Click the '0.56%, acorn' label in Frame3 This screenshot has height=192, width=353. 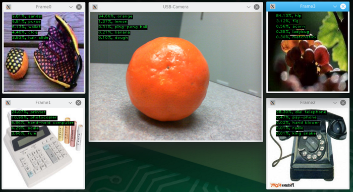pyautogui.click(x=290, y=27)
